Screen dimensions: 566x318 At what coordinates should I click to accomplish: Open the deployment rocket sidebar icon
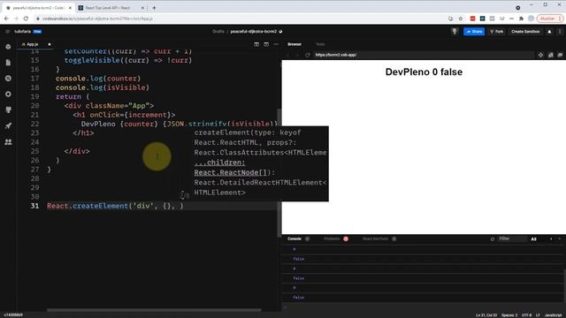coord(8,125)
